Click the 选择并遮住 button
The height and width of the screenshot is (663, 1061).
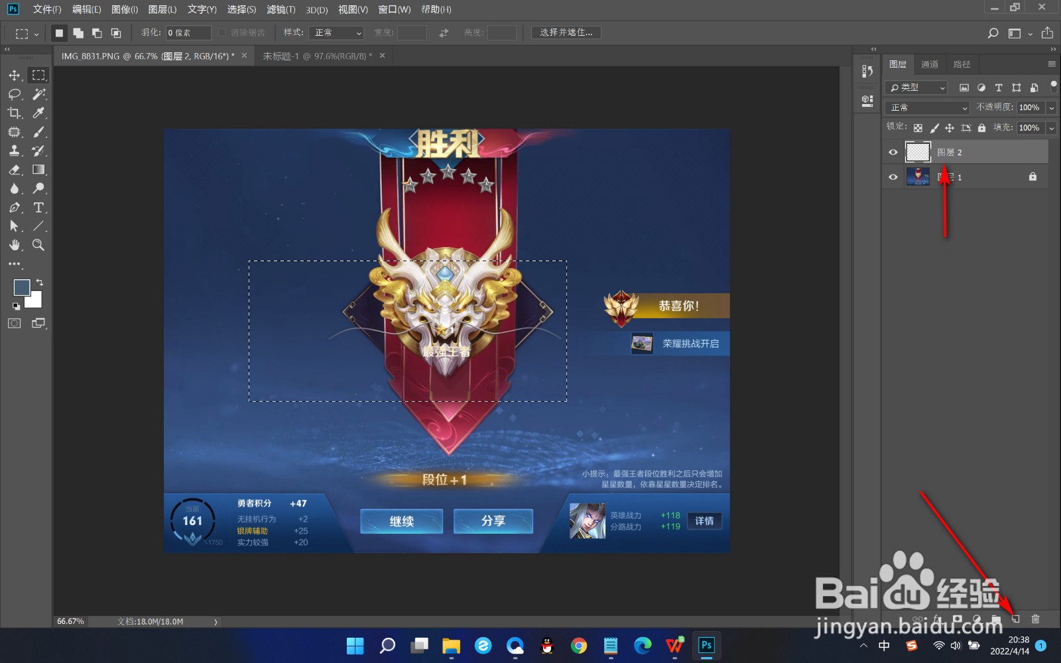pyautogui.click(x=566, y=32)
